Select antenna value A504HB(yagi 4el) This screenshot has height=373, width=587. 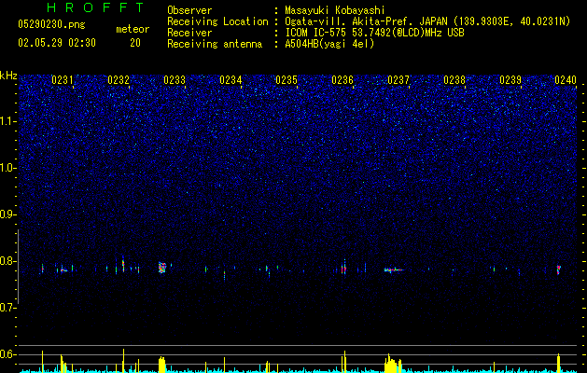[329, 44]
